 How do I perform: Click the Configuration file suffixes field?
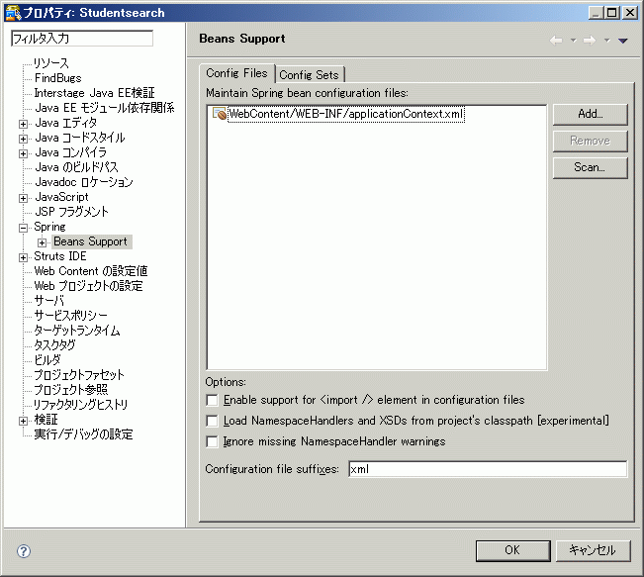click(488, 469)
